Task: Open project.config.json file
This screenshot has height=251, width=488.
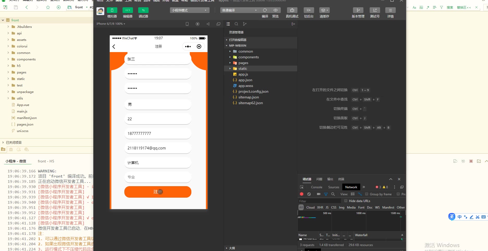Action: point(253,91)
